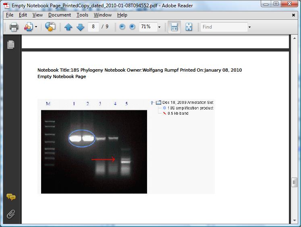Click the page number field showing 8
Viewport: 301px width, 227px height.
tap(93, 27)
